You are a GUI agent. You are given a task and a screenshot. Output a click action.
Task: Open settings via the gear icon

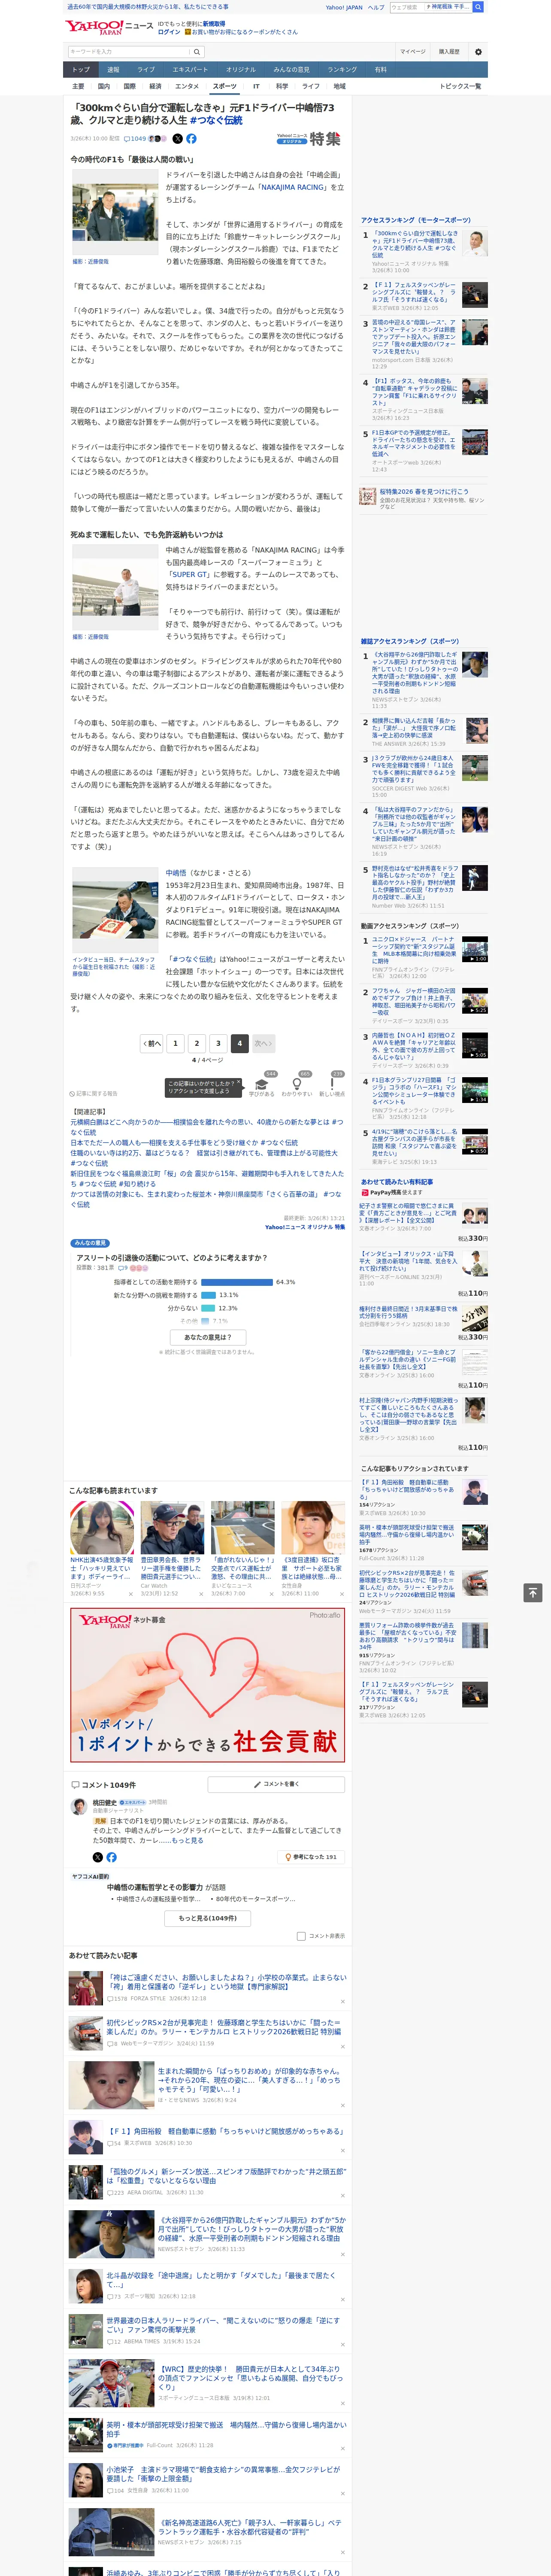(478, 51)
